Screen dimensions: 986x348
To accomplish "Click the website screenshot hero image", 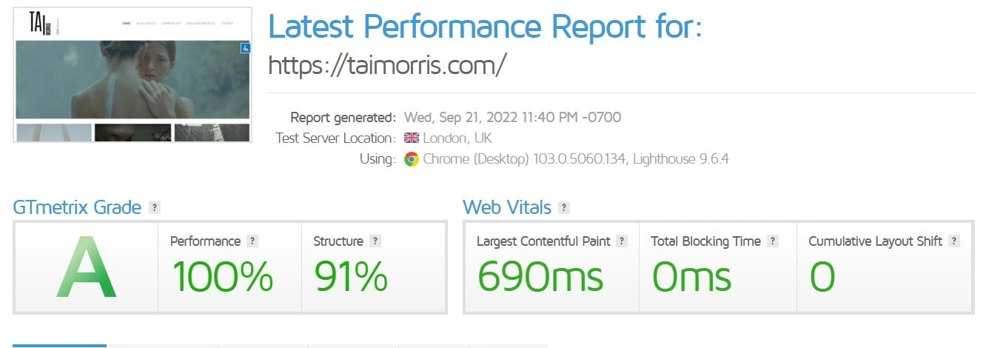I will pyautogui.click(x=133, y=80).
